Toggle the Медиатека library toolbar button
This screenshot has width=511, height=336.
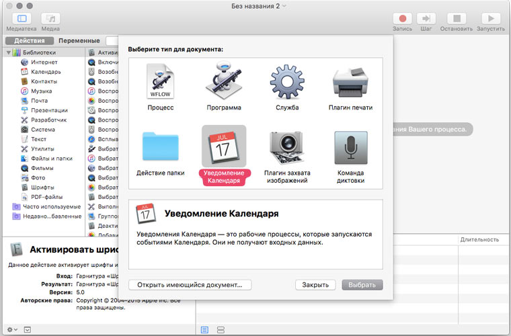(22, 19)
